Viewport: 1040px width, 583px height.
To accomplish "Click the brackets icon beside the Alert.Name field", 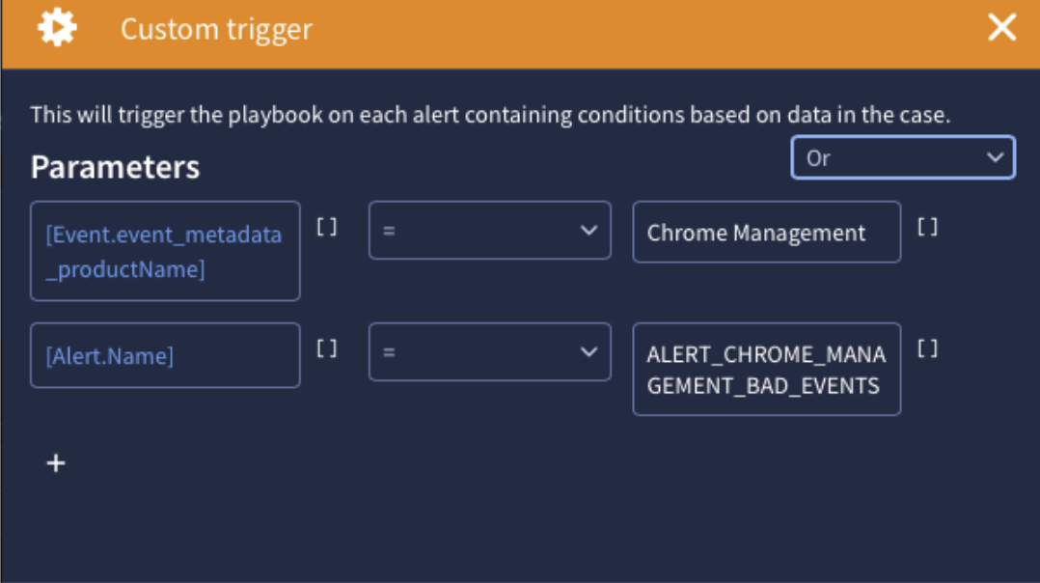I will [327, 348].
